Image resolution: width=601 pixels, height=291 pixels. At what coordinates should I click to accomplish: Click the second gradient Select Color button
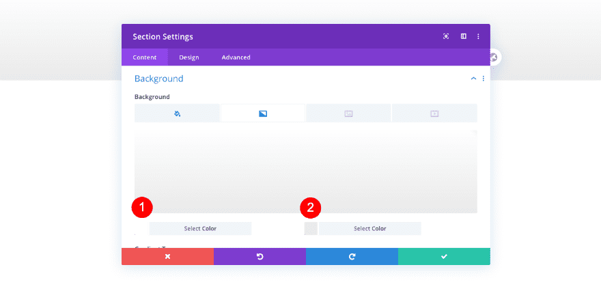[x=370, y=229]
